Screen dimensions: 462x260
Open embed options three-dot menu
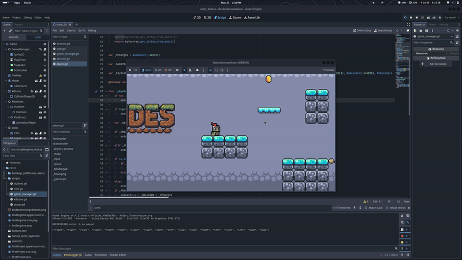228,70
